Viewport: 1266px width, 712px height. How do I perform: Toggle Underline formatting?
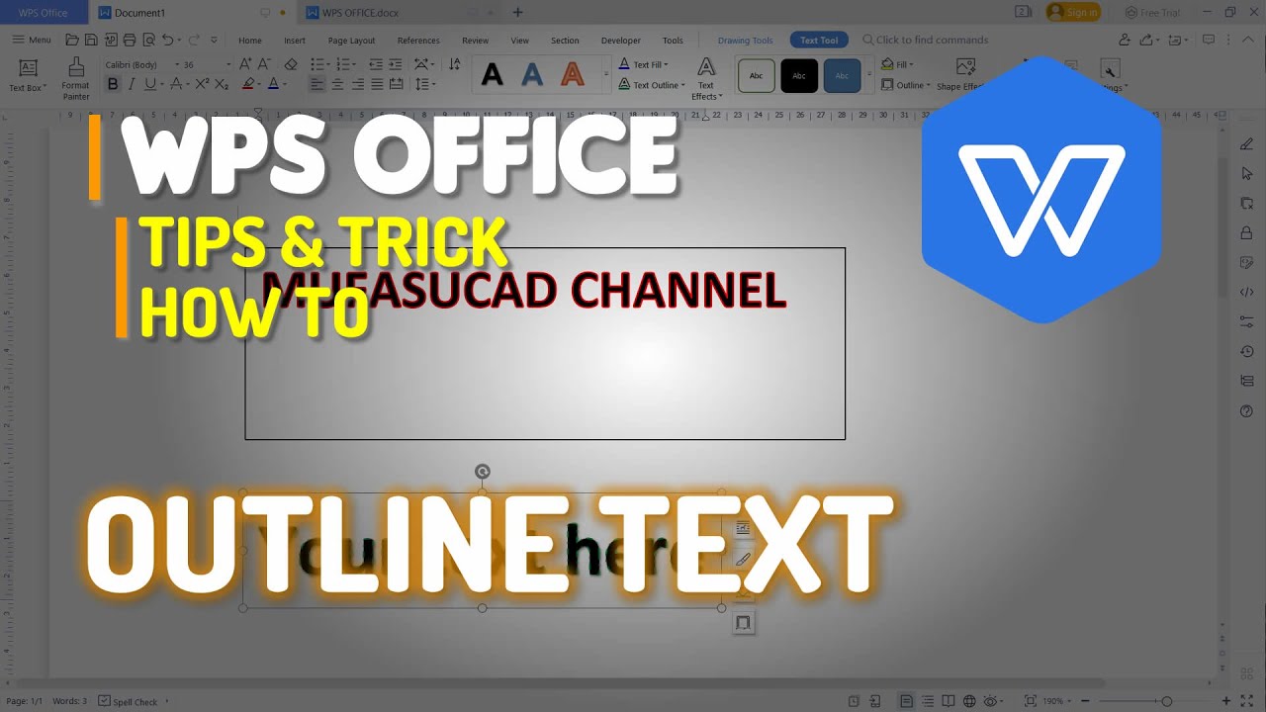150,84
